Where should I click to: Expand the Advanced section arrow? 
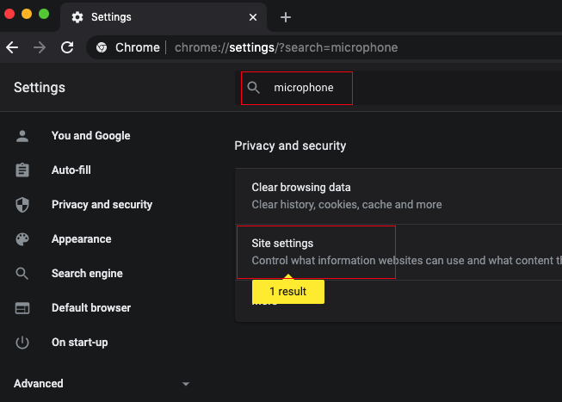point(185,384)
